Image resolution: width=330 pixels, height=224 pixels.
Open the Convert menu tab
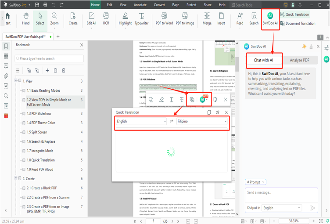pyautogui.click(x=159, y=5)
